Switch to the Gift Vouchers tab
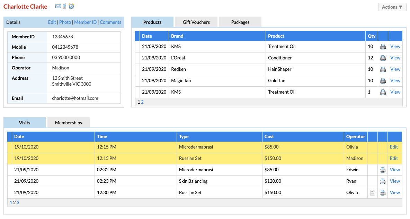 tap(196, 22)
